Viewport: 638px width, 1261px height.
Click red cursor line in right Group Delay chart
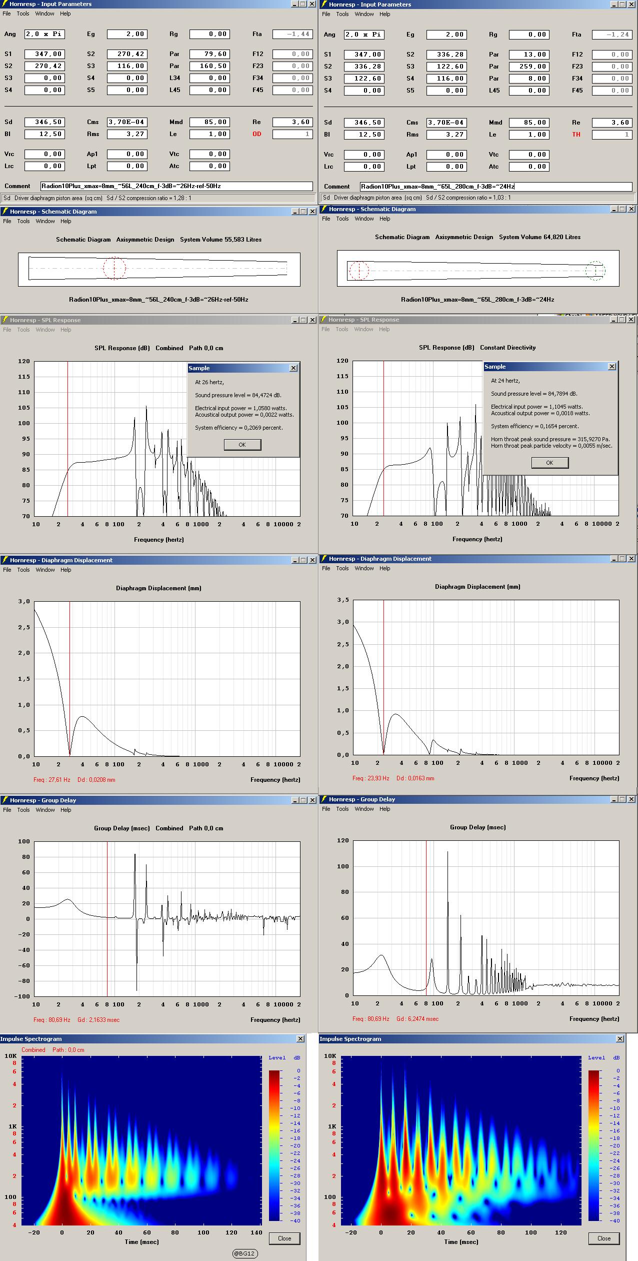point(426,918)
